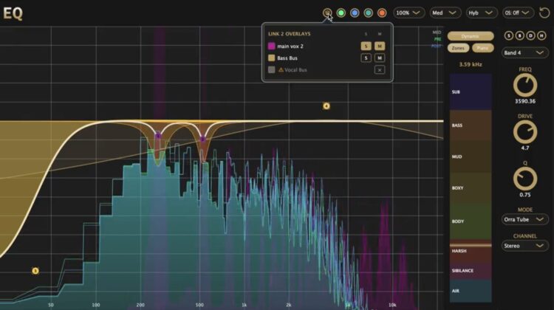Screen dimensions: 554x310
Task: Click the 3.59 kHz readout
Action: tap(471, 64)
